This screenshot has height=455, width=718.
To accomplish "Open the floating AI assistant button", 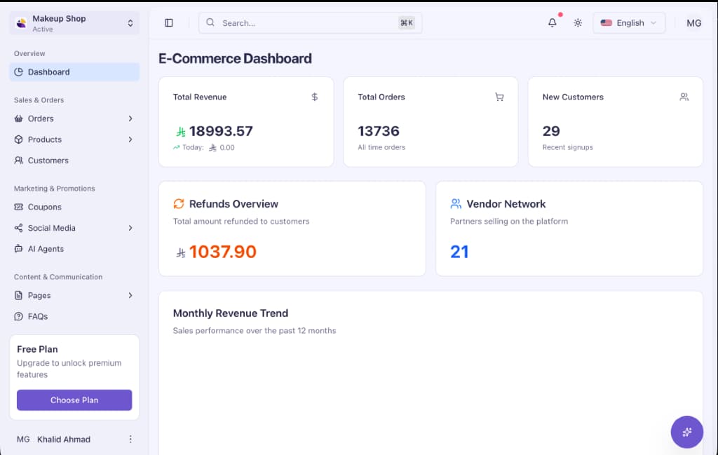I will 686,432.
